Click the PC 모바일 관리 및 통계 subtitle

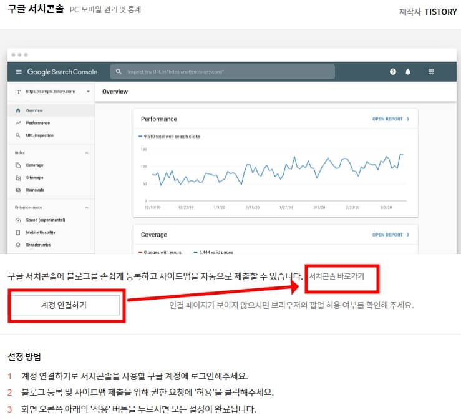105,10
